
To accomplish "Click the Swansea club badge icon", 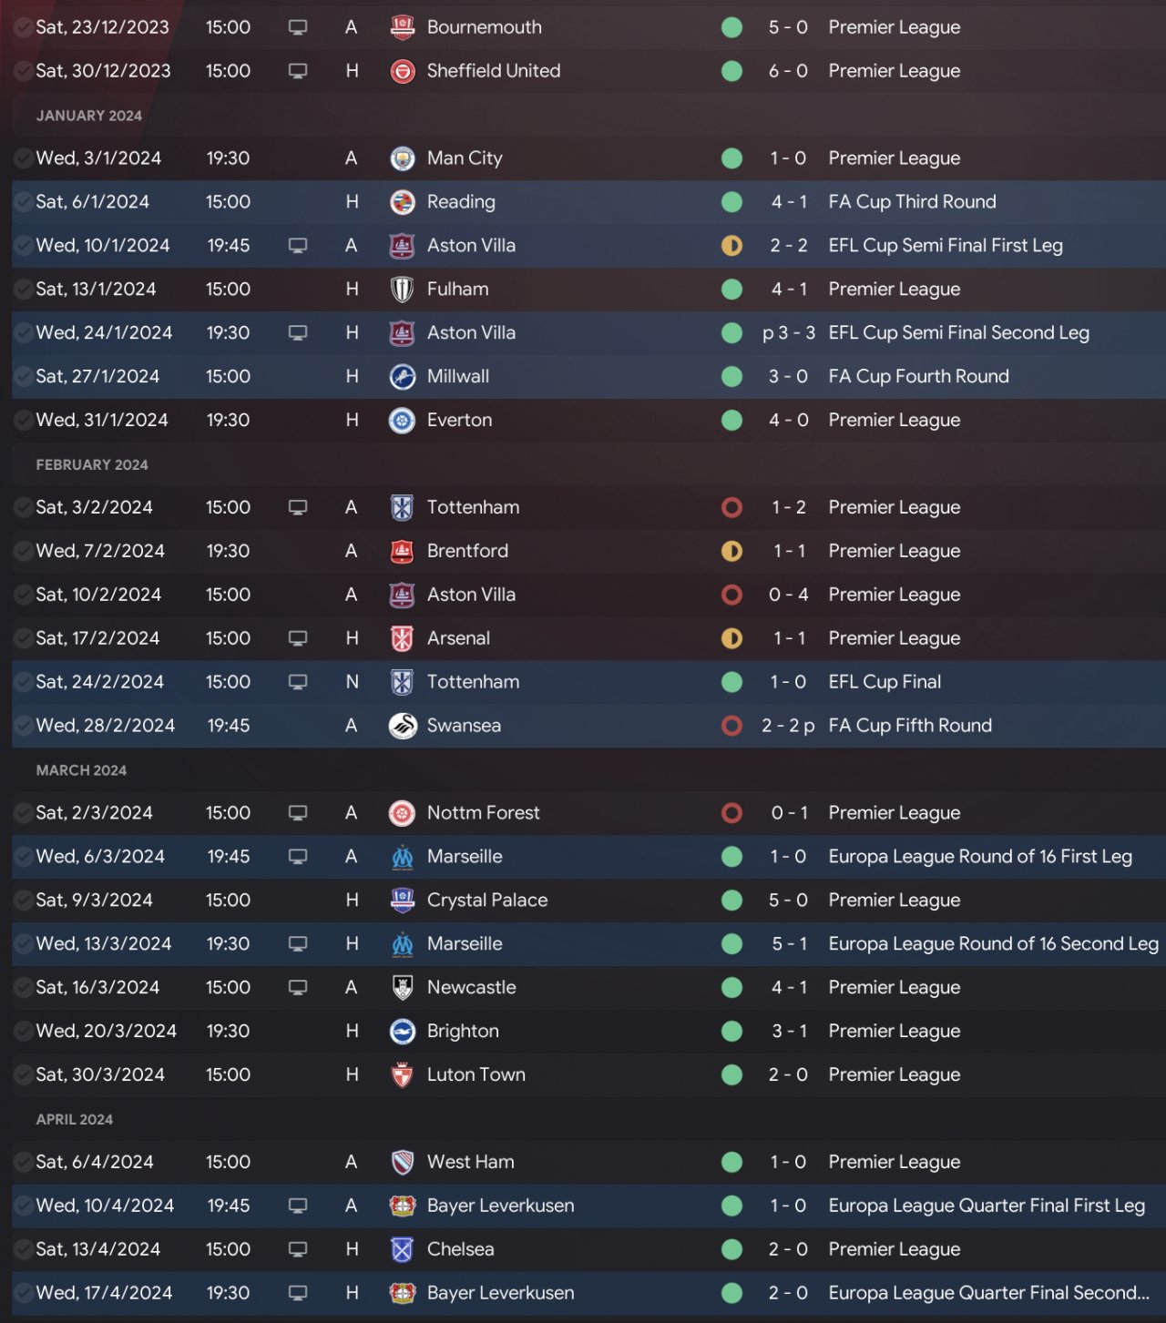I will point(402,726).
